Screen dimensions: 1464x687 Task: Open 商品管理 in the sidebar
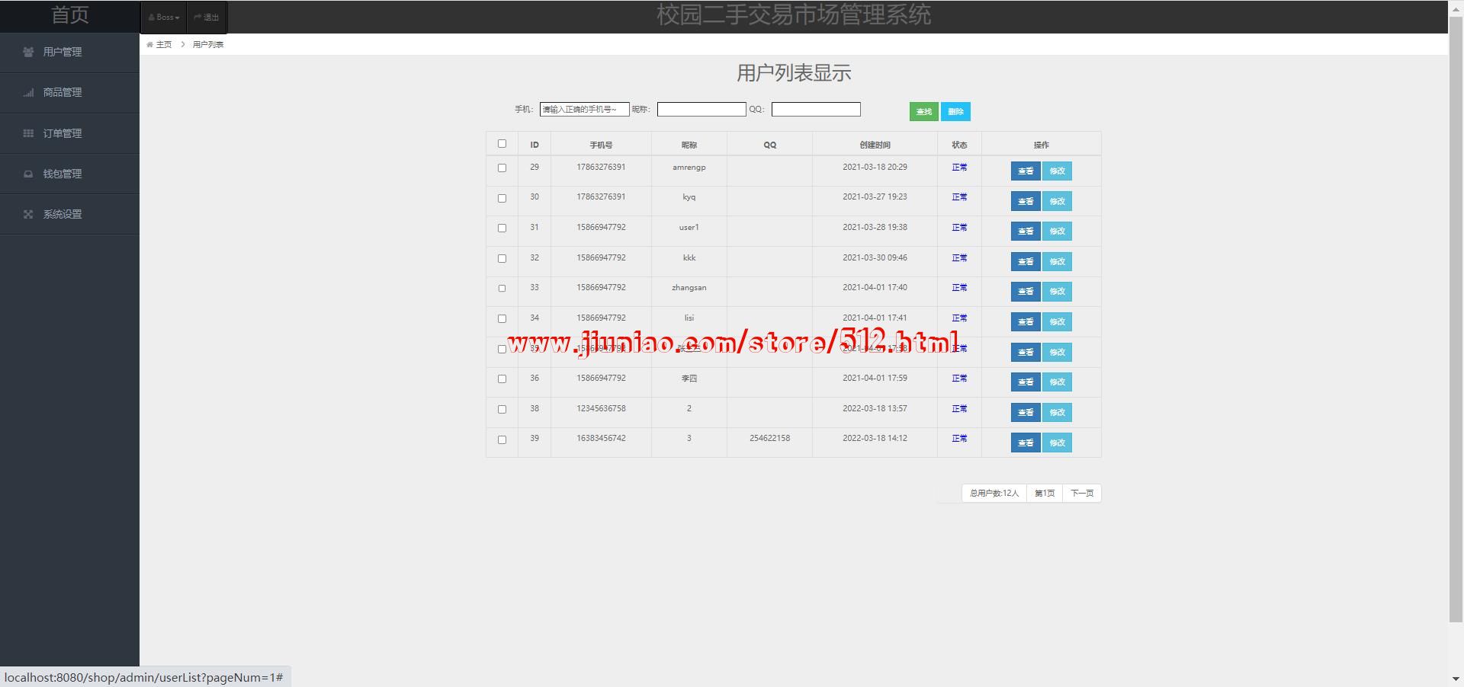point(69,92)
